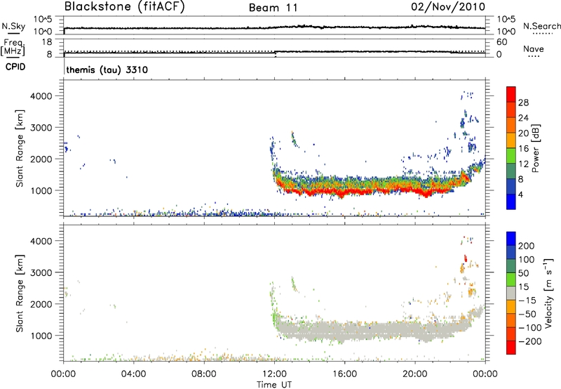This screenshot has width=561, height=389.
Task: Click the "12" label on power color bar
Action: point(523,164)
